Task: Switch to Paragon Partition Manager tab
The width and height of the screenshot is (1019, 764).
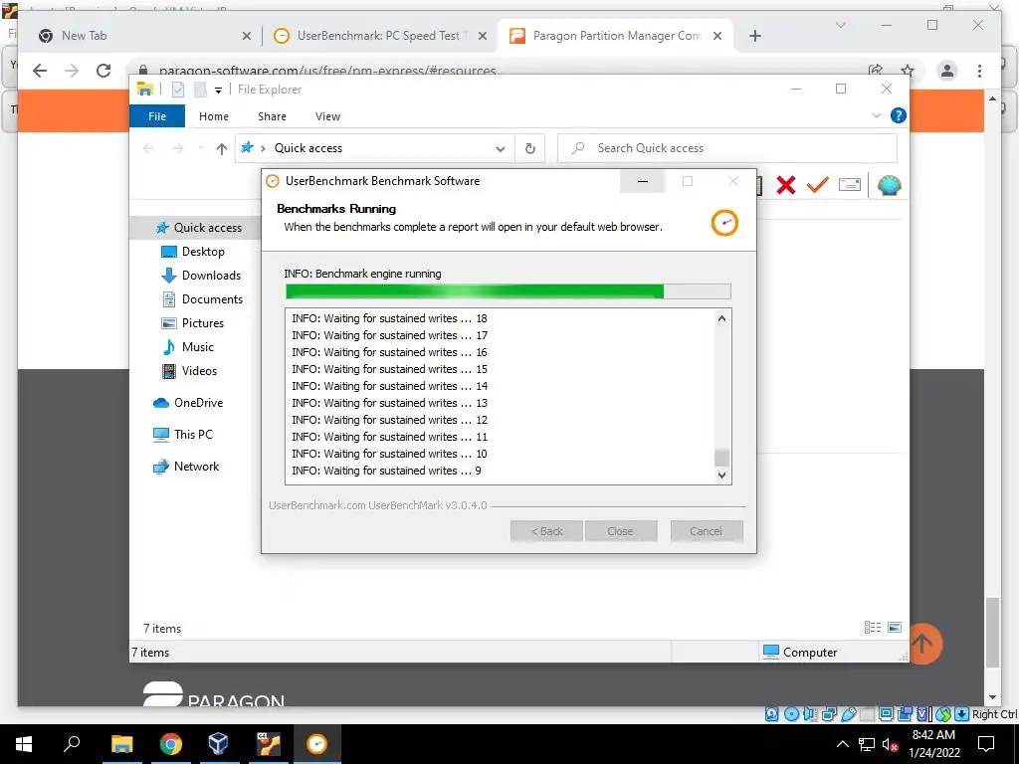Action: pos(615,36)
